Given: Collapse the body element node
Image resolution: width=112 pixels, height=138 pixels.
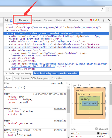Looking at the screenshot, I should point(7,34).
